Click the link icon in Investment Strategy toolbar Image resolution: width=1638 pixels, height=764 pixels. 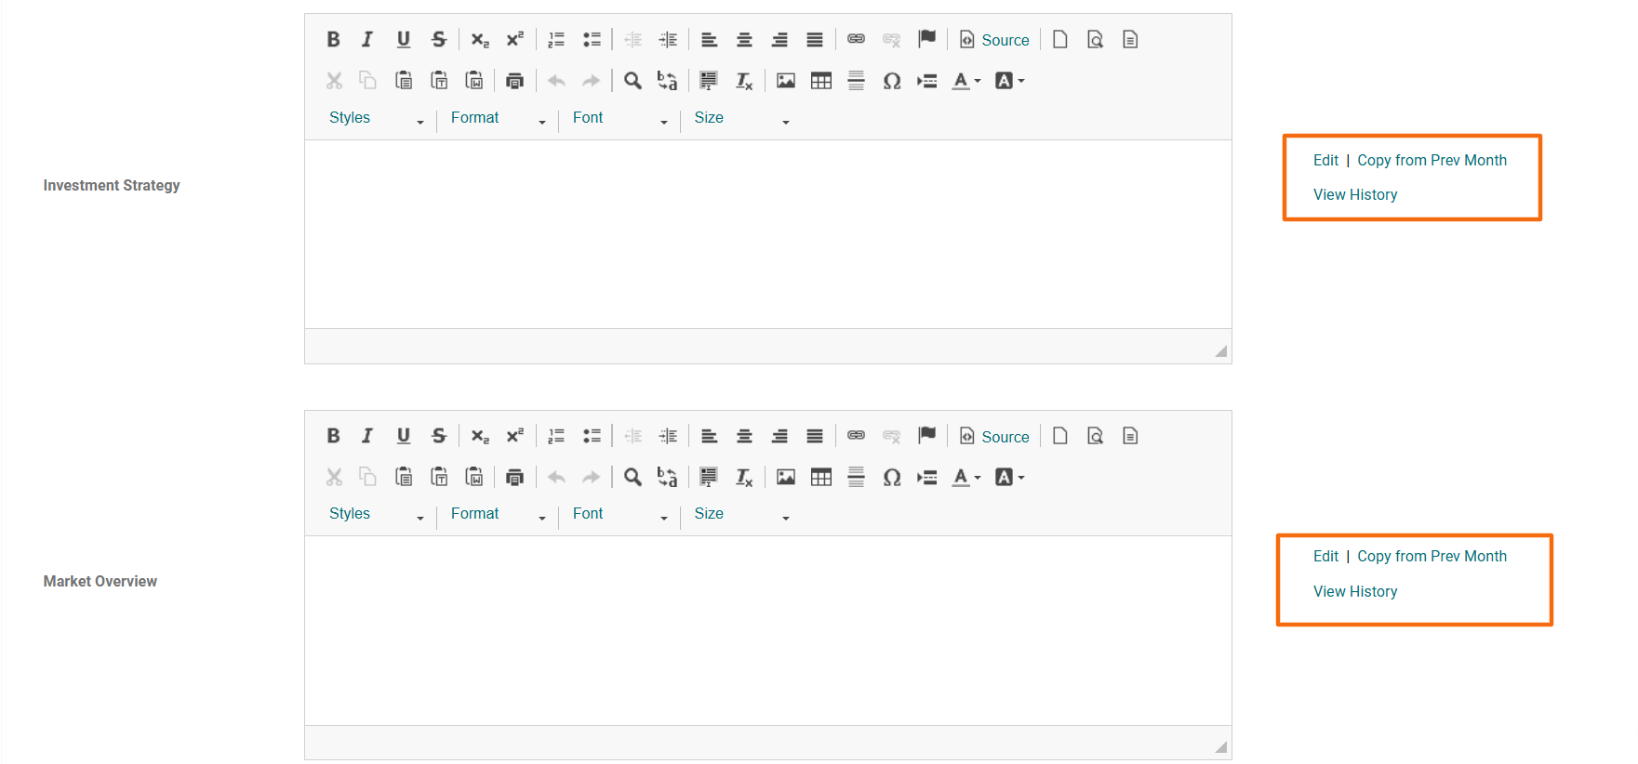[x=856, y=39]
